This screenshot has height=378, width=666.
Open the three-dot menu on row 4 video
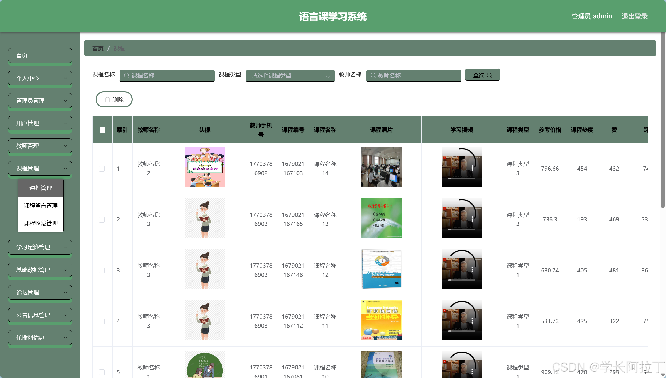pos(473,320)
